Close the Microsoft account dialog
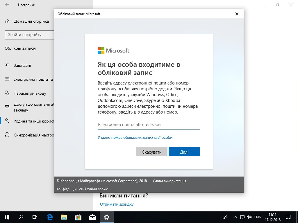Image resolution: width=298 pixels, height=223 pixels. click(x=237, y=14)
